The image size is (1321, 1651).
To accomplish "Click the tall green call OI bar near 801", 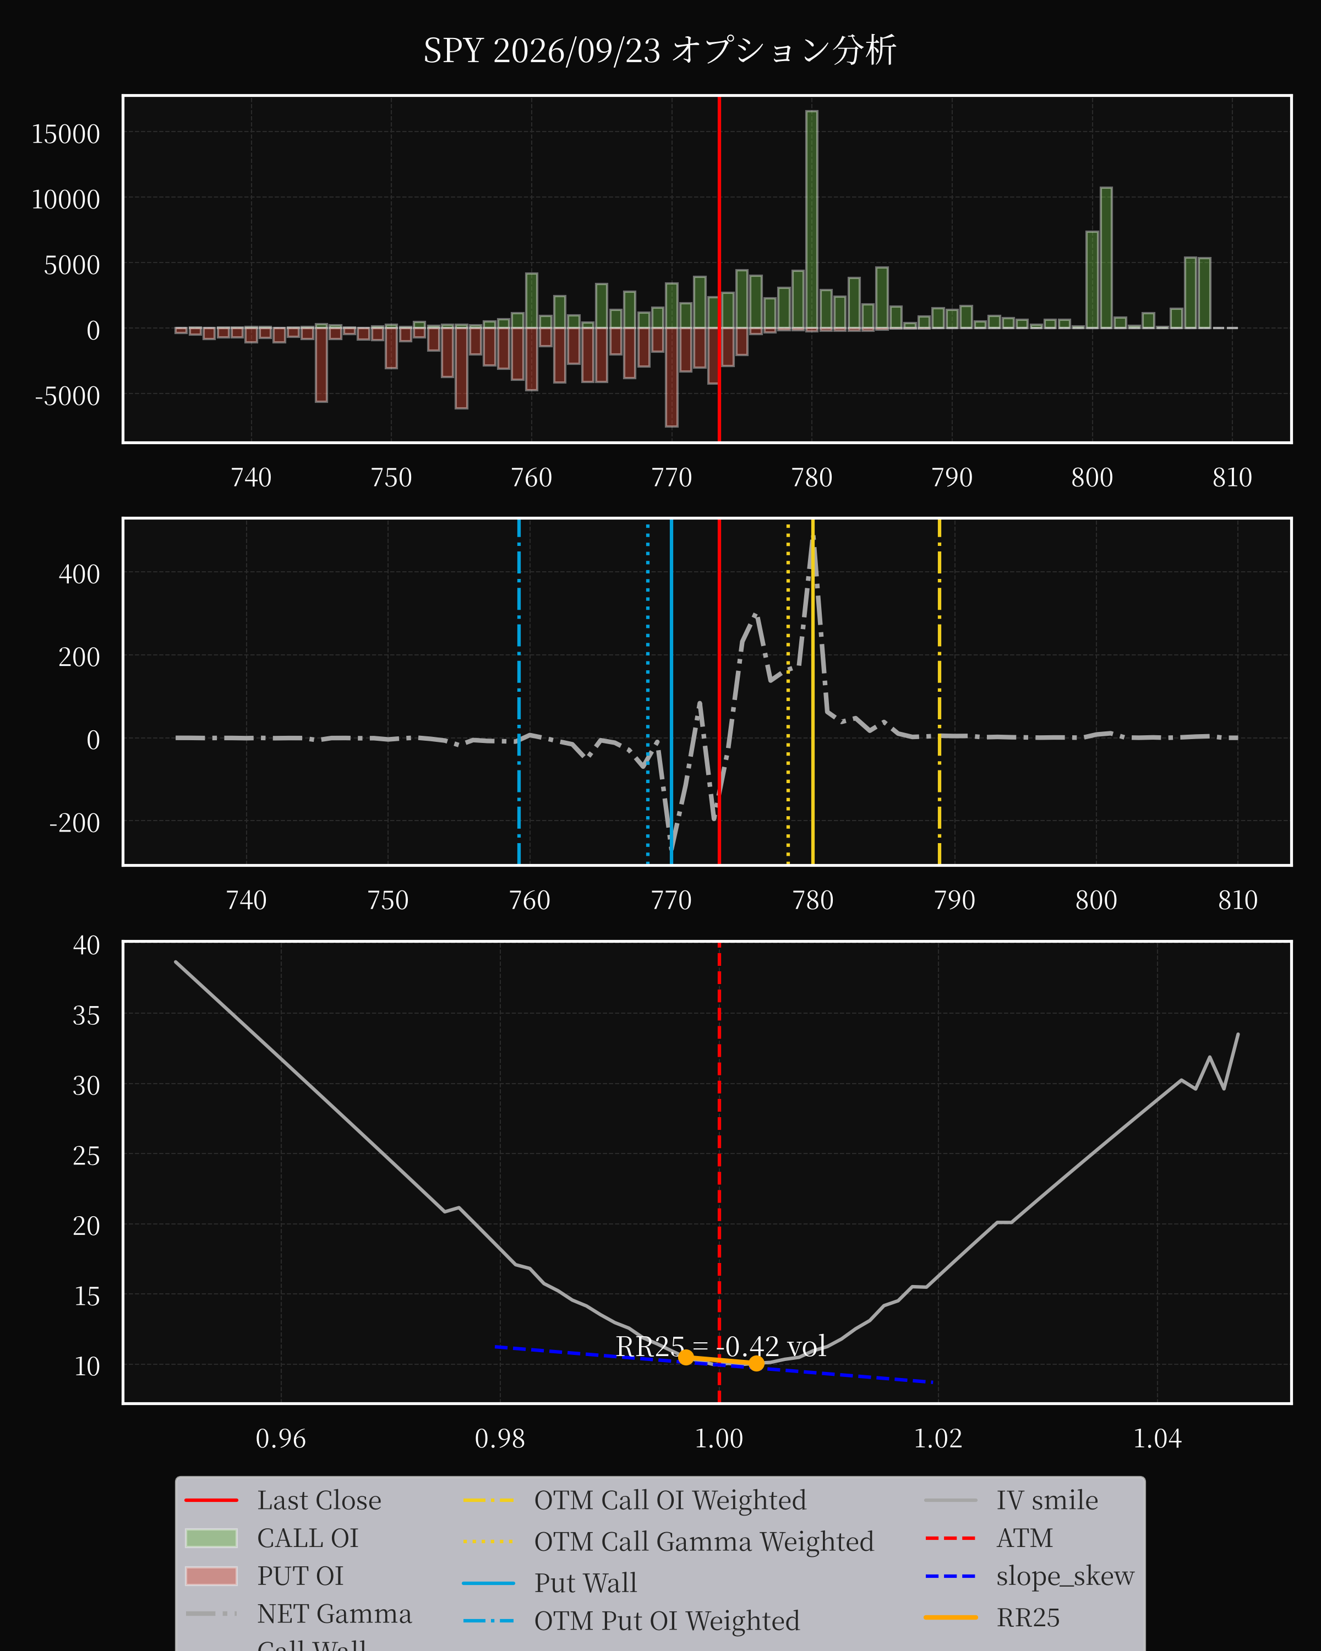I will tap(1106, 258).
